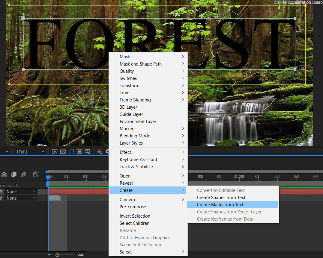
Task: Click current time indicator playhead
Action: click(x=48, y=177)
